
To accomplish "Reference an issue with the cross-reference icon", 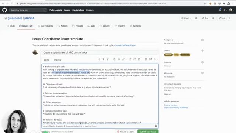I will coord(150,59).
